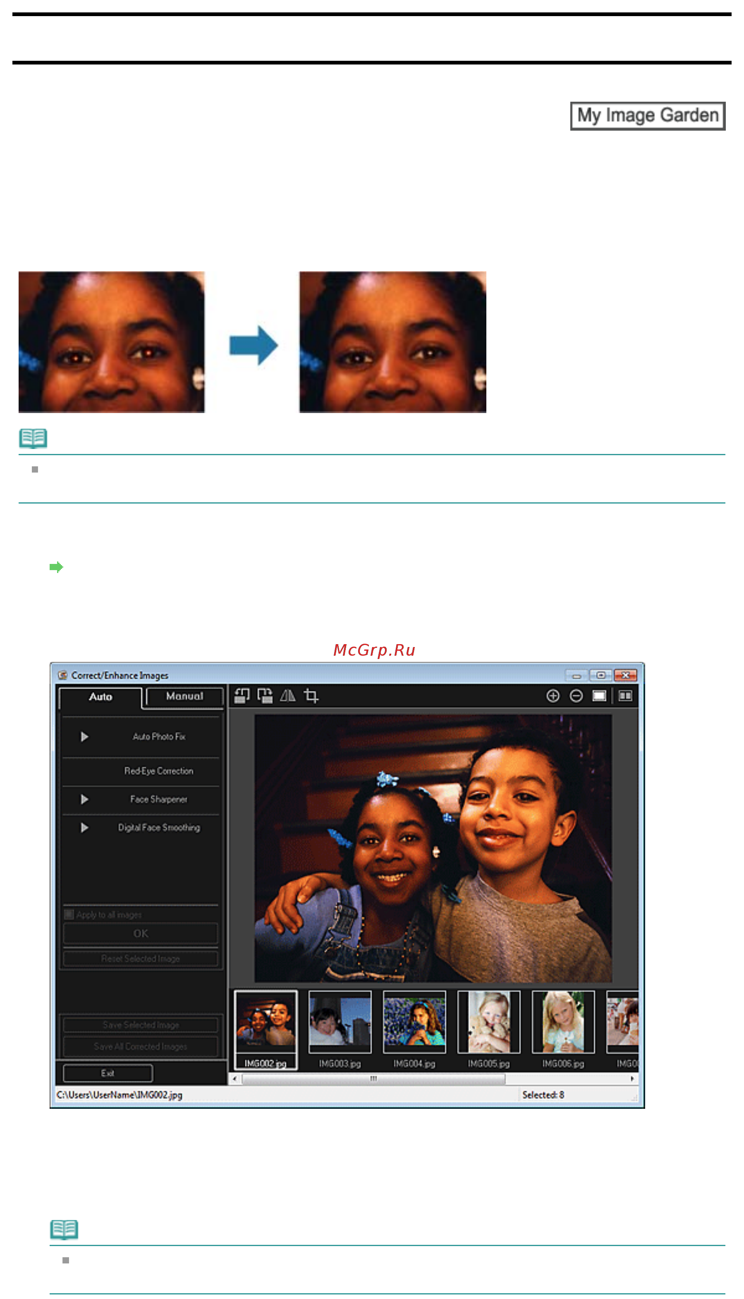744x1299 pixels.
Task: Click the note book icon below the dialog
Action: click(x=65, y=1230)
